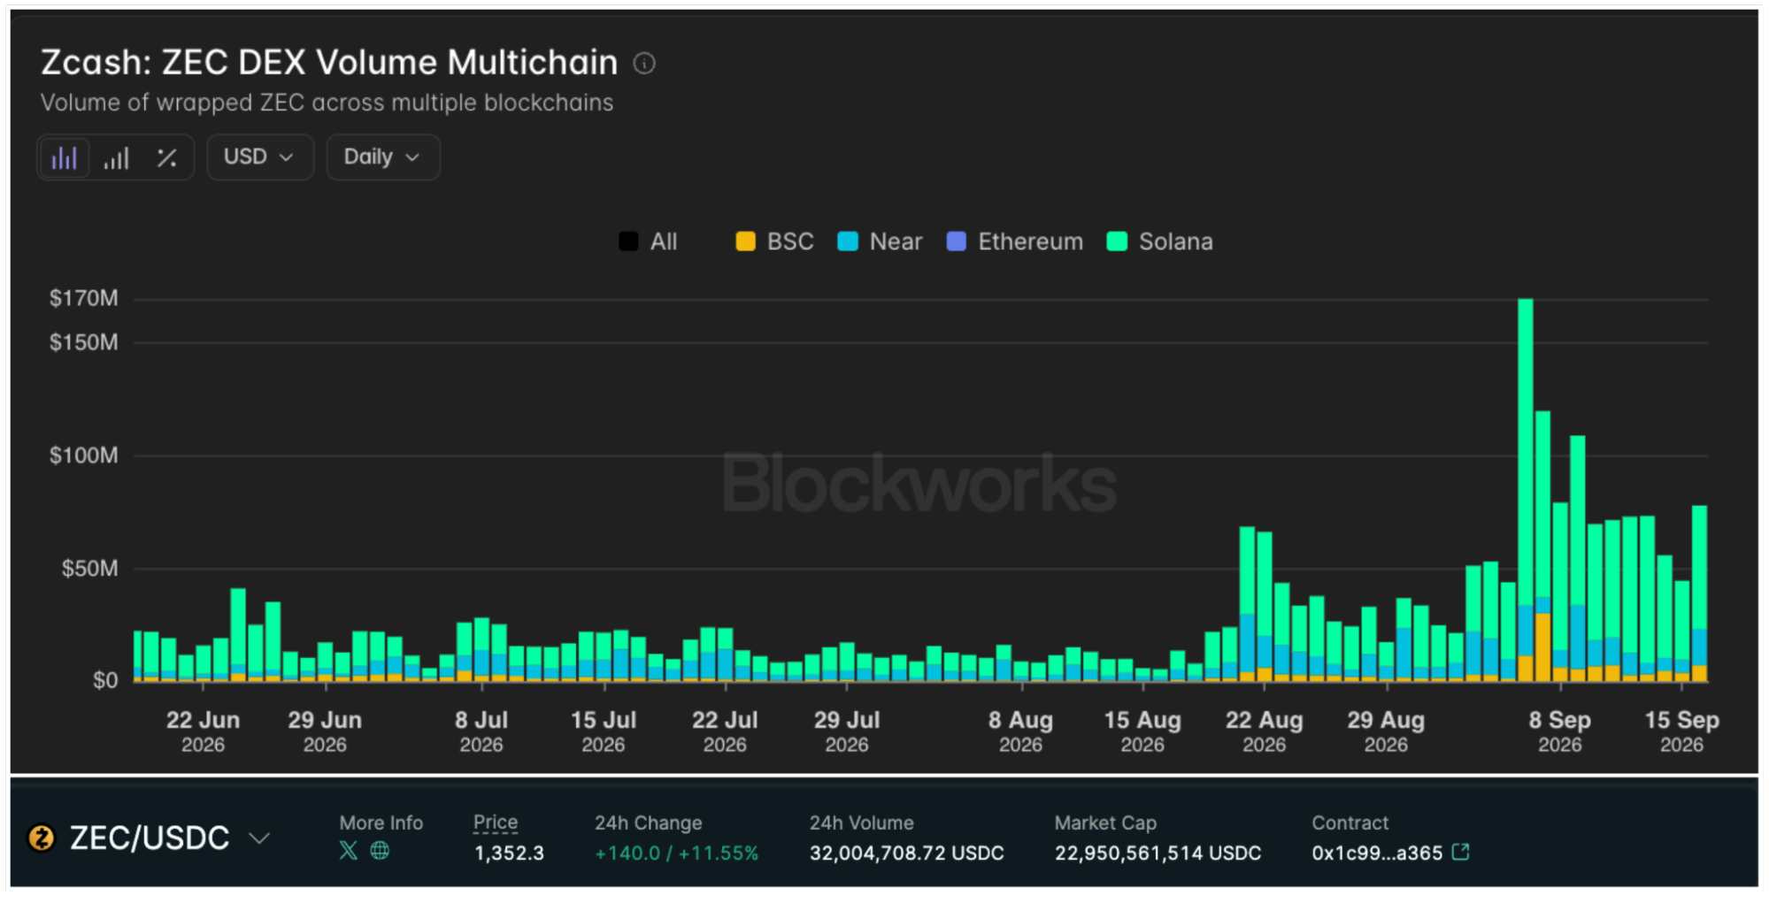This screenshot has width=1769, height=903.
Task: Click the 8 Jul 2026 axis label
Action: (x=481, y=731)
